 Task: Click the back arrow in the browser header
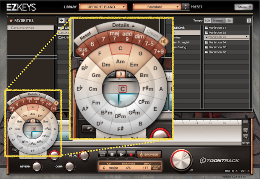click(62, 21)
